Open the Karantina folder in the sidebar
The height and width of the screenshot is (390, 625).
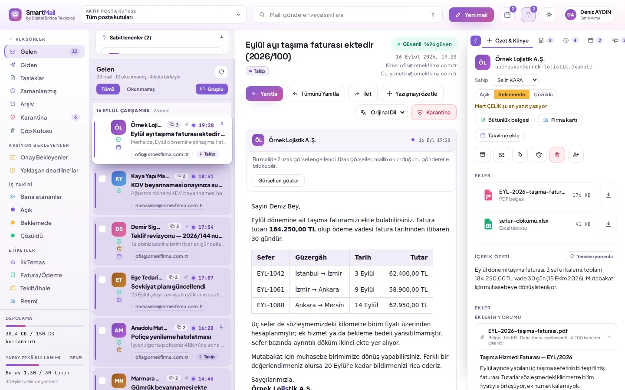(x=44, y=117)
